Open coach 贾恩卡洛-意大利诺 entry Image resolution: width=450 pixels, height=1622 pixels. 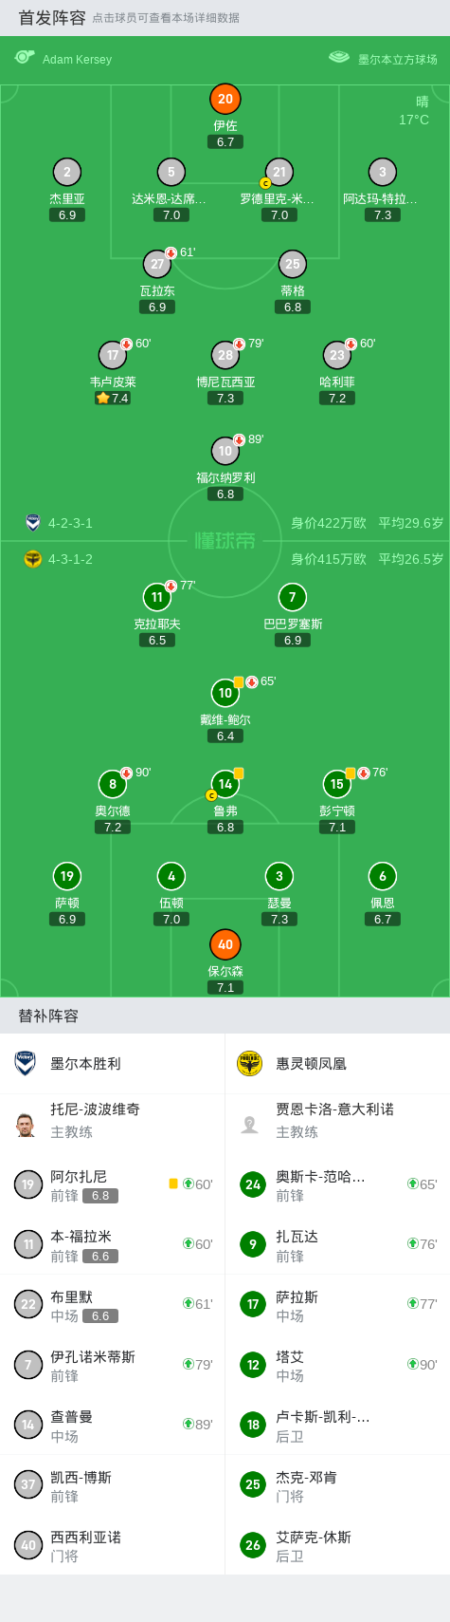pos(337,1120)
